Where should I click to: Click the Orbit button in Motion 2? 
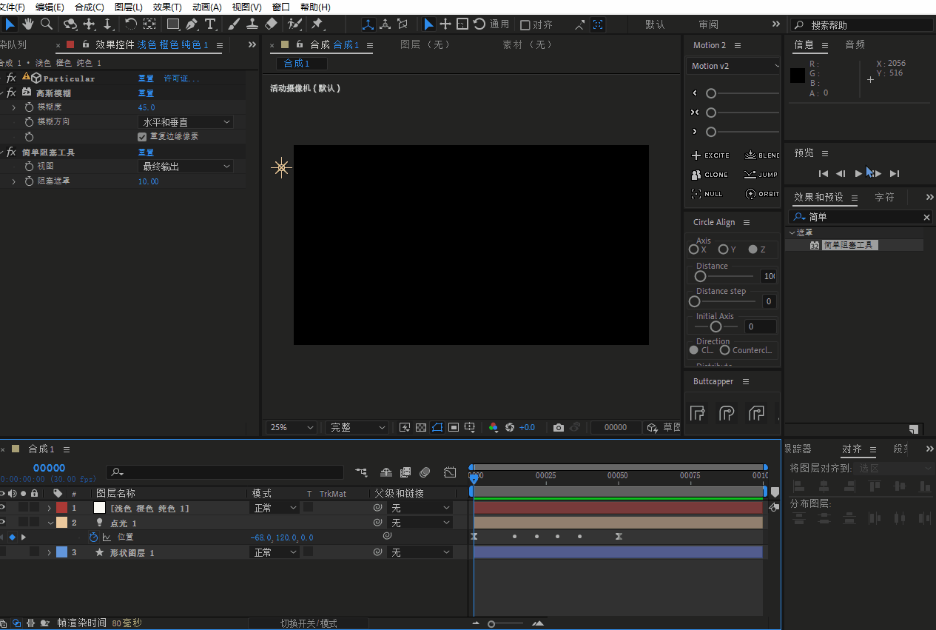click(x=762, y=194)
